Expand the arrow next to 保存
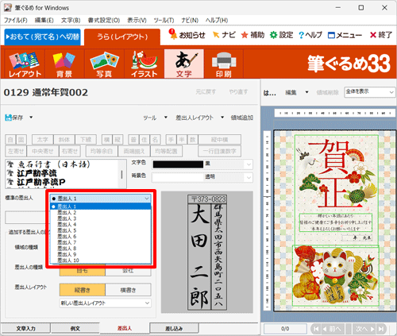Viewport: 397px width, 336px height. coord(31,118)
